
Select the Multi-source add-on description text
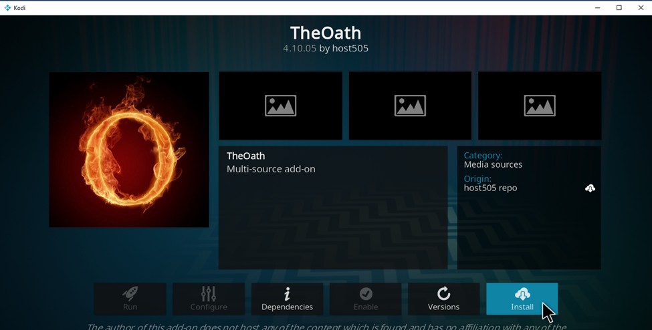pos(271,169)
